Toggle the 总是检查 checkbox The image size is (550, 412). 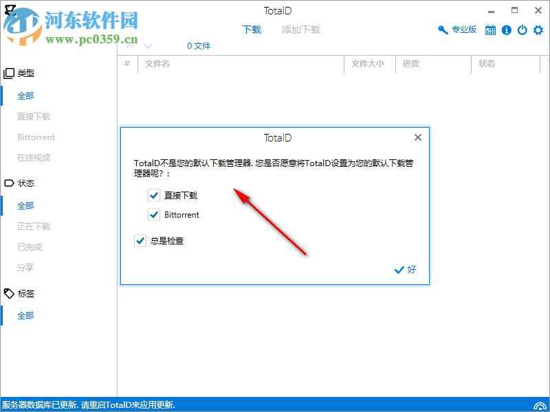(x=140, y=240)
